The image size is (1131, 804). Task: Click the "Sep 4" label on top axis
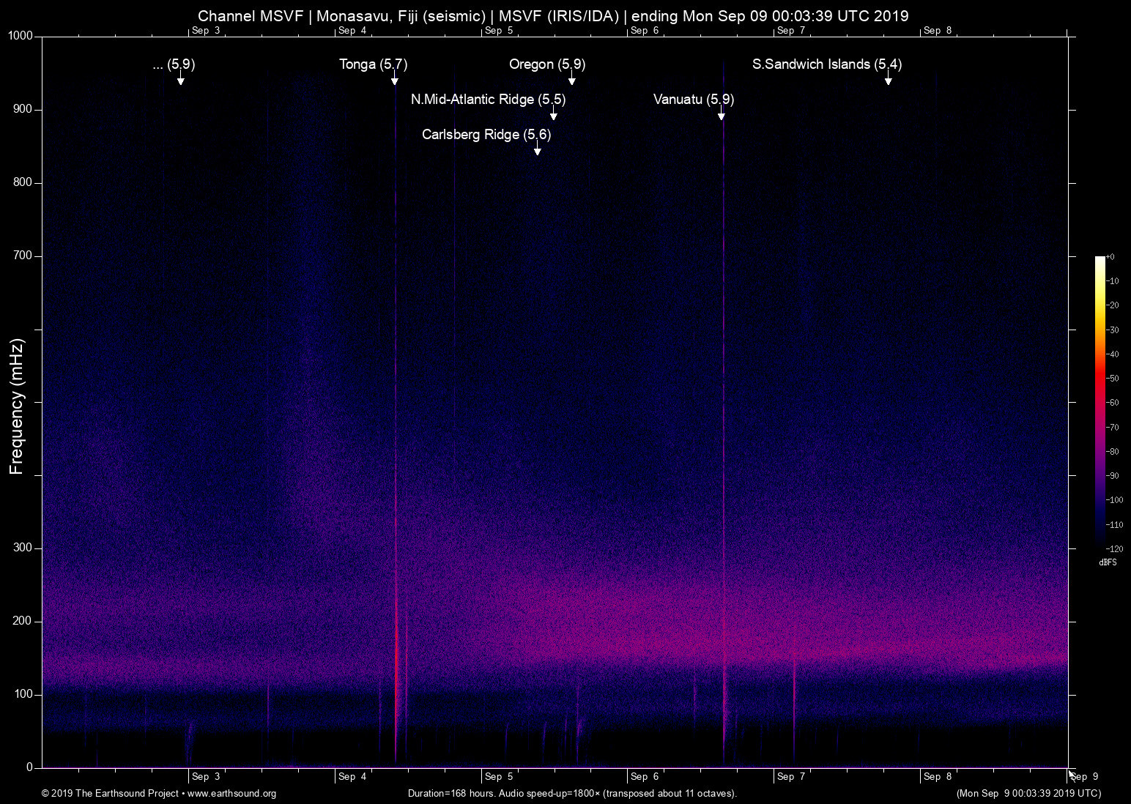pos(352,31)
